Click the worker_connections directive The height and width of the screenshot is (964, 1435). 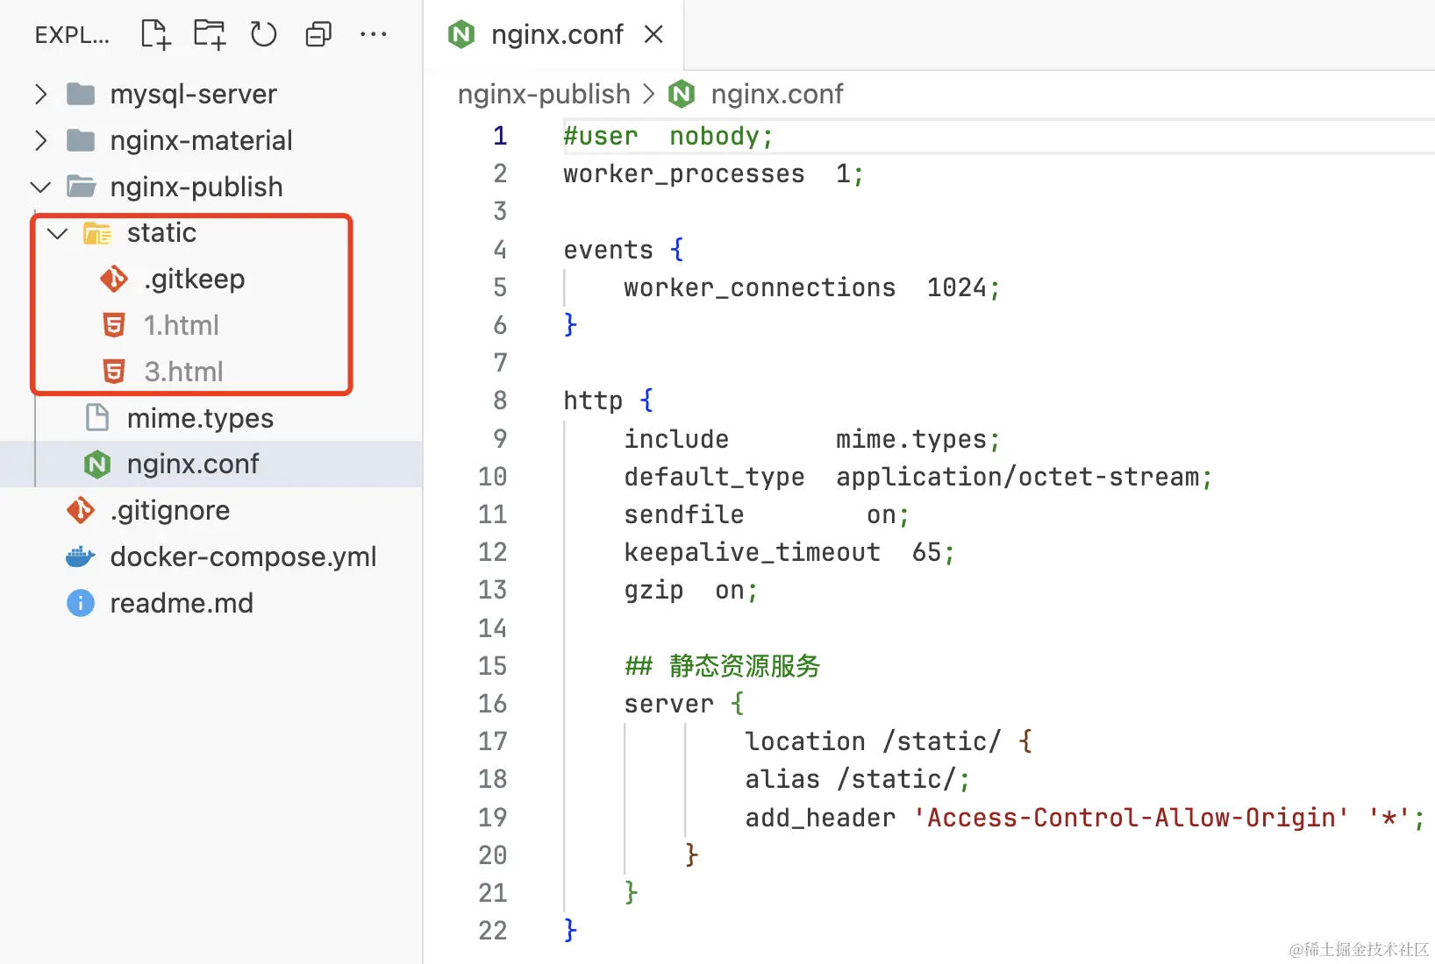coord(760,287)
